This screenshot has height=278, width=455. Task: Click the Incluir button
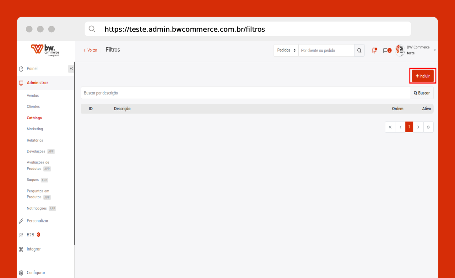(423, 76)
